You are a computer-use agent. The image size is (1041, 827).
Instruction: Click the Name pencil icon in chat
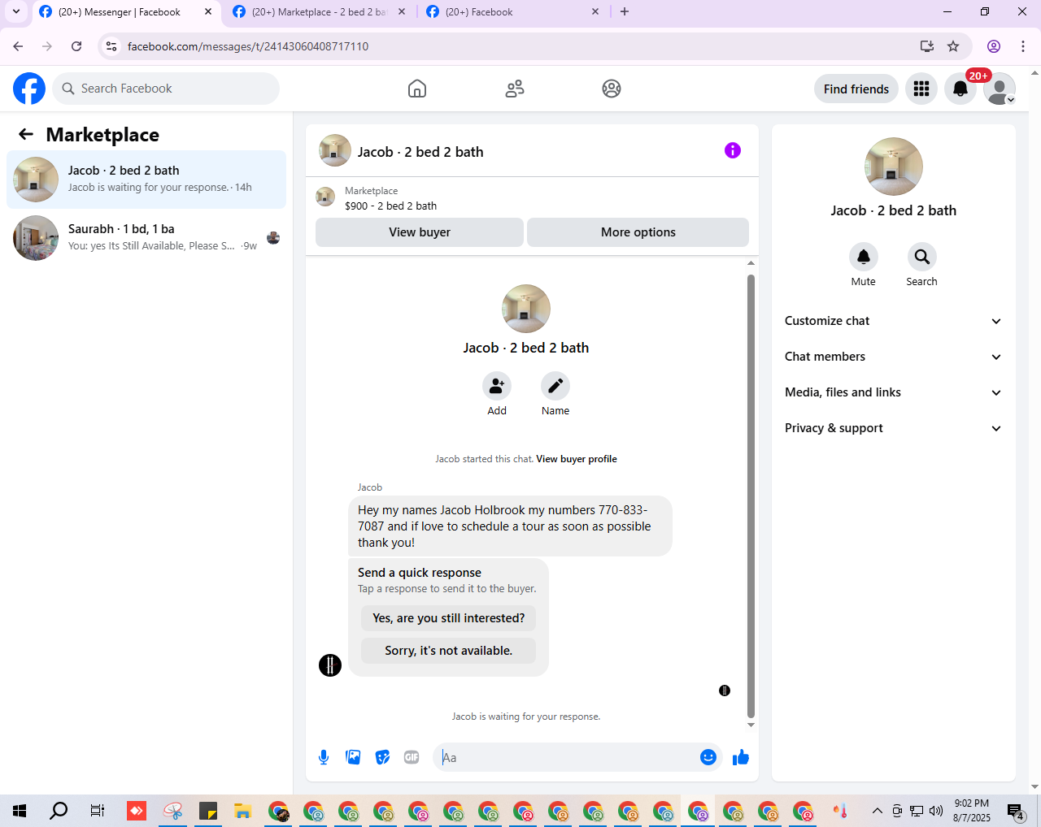(555, 386)
